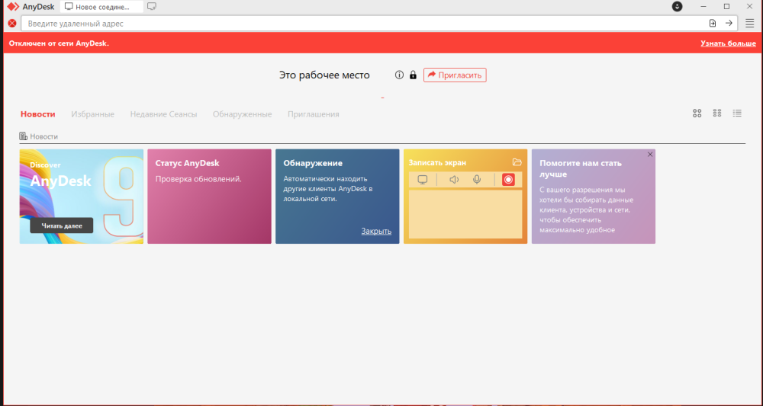Click the Пригласить button
The width and height of the screenshot is (763, 406).
click(455, 75)
